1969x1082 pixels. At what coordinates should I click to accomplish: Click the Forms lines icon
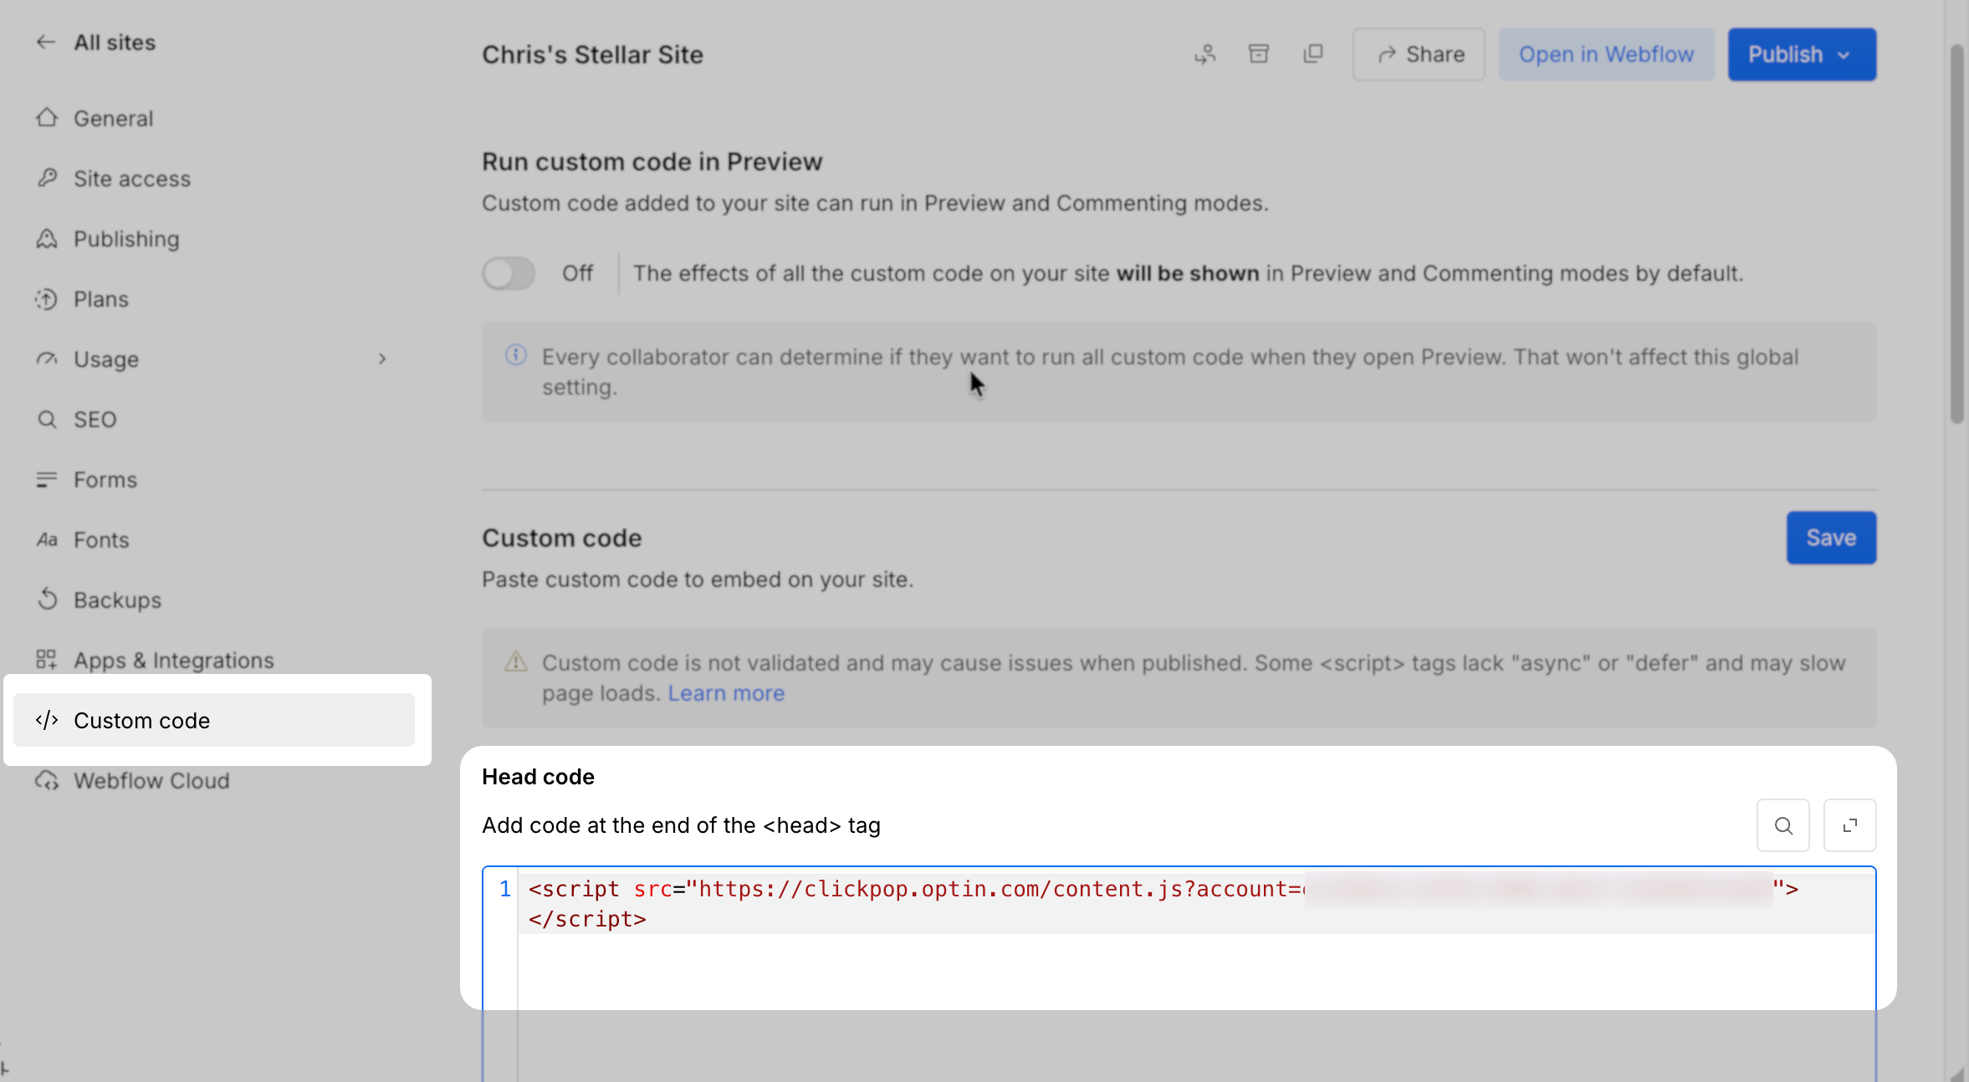47,479
